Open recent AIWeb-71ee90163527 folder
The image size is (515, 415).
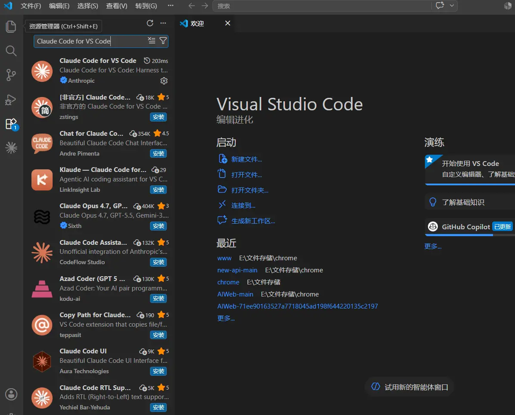point(297,306)
